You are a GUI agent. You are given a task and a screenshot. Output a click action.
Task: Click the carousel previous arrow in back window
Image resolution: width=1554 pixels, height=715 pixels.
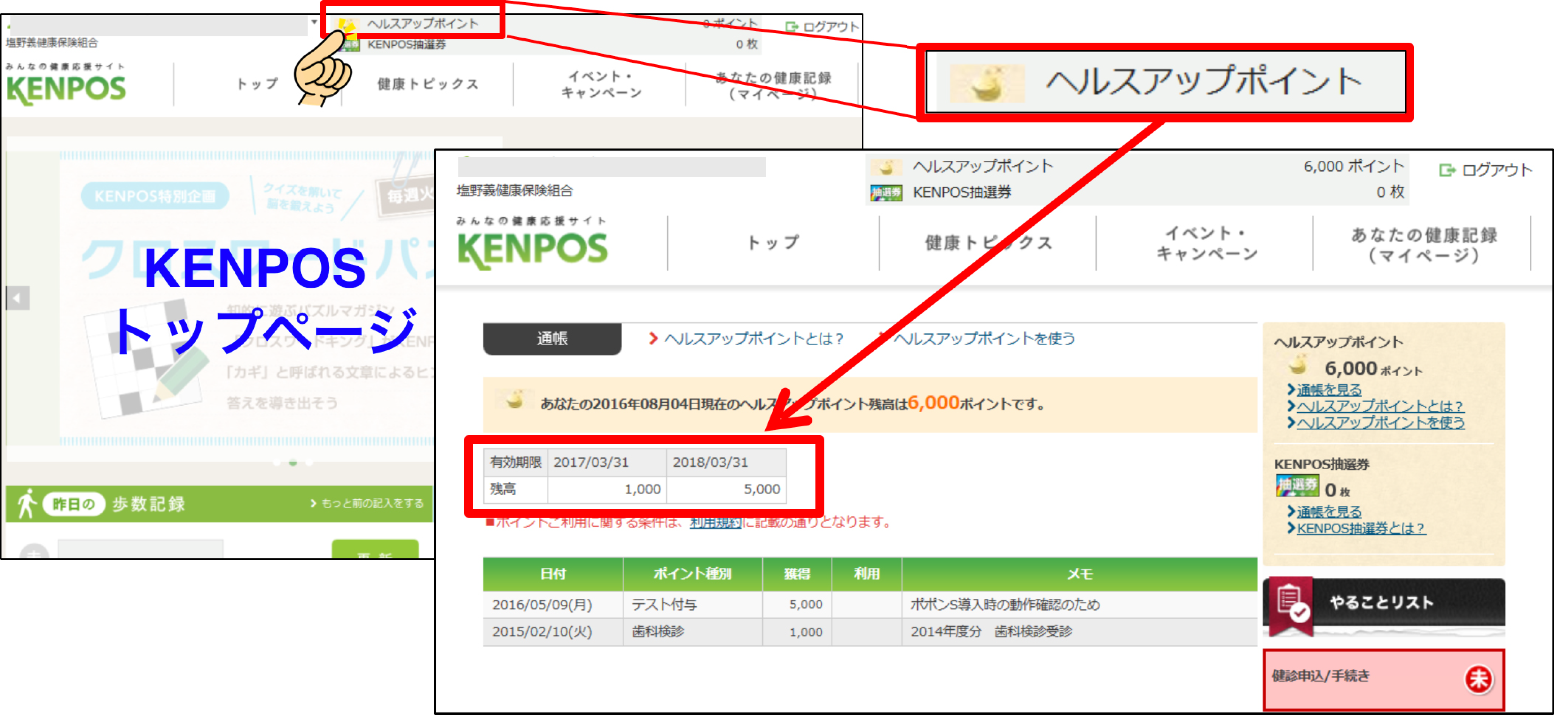click(x=18, y=298)
